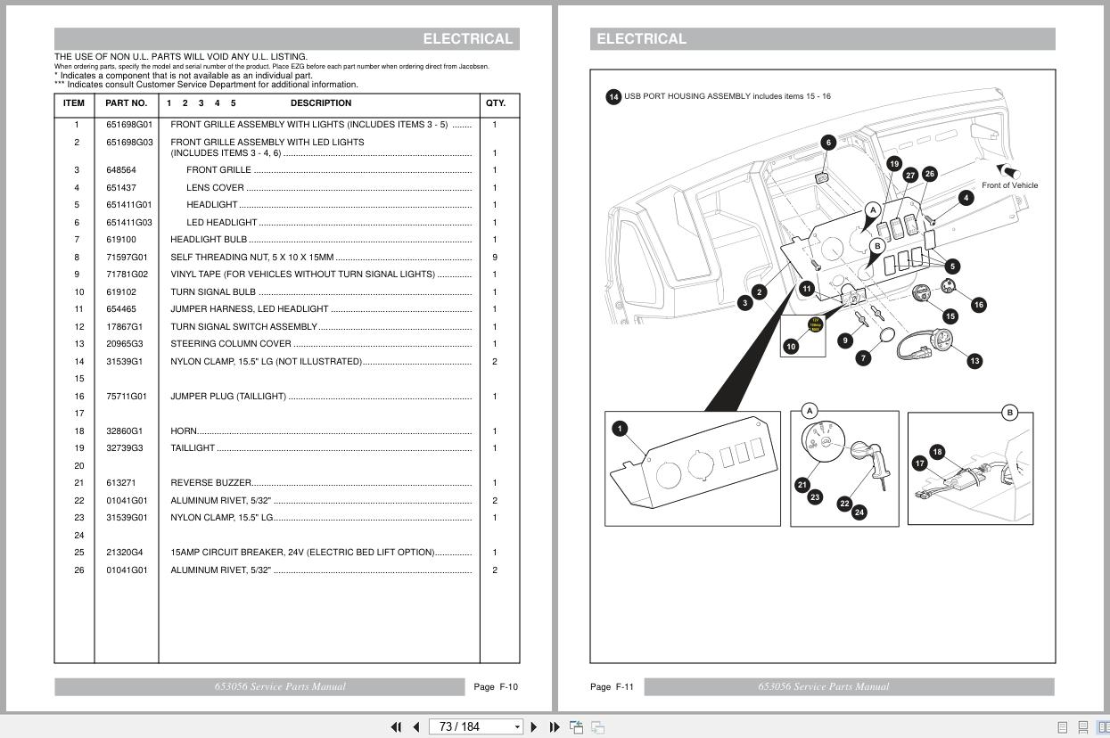Select the two-page facing view
This screenshot has height=738, width=1110.
pos(1103,727)
